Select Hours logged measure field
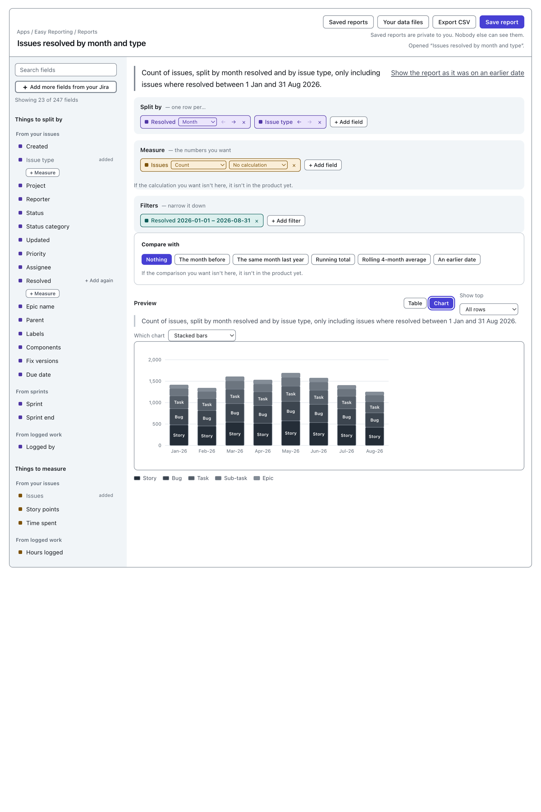 [66, 553]
